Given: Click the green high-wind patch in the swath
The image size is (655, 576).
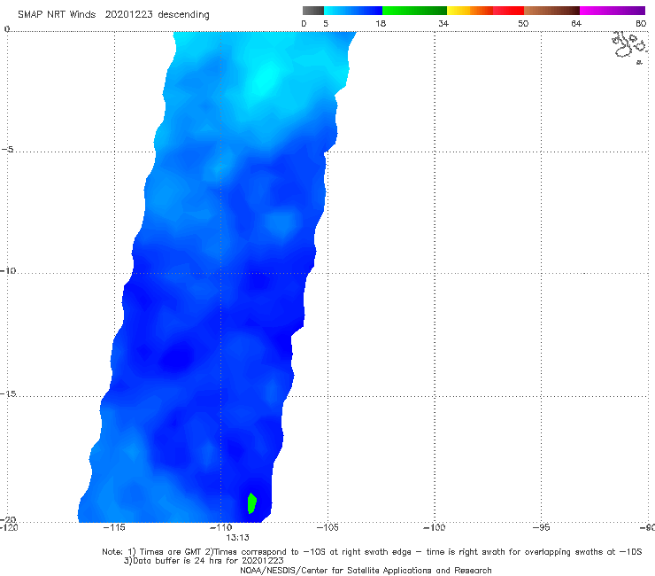Looking at the screenshot, I should [x=251, y=503].
